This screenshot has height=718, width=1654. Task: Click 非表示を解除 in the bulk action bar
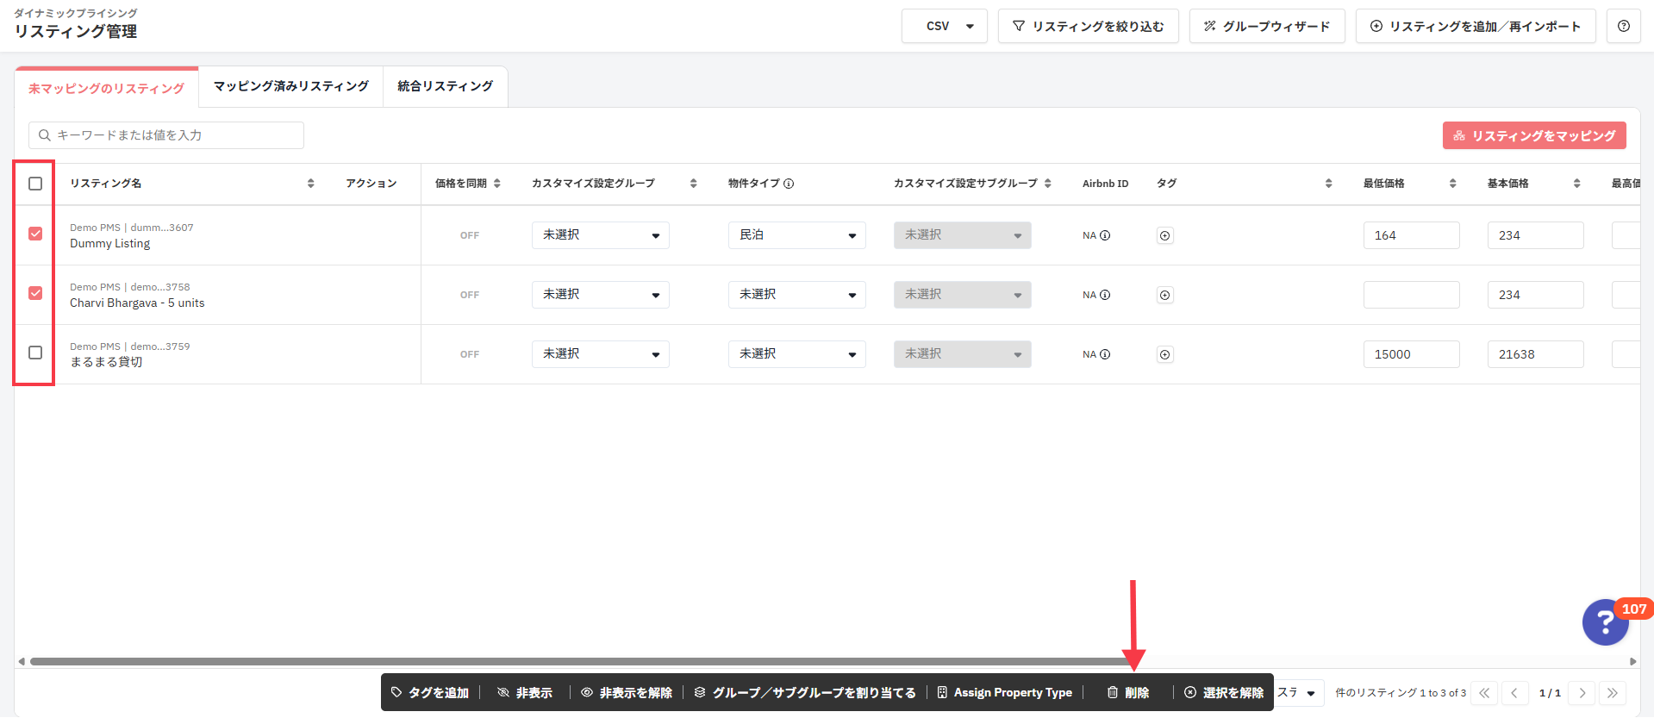(x=627, y=693)
